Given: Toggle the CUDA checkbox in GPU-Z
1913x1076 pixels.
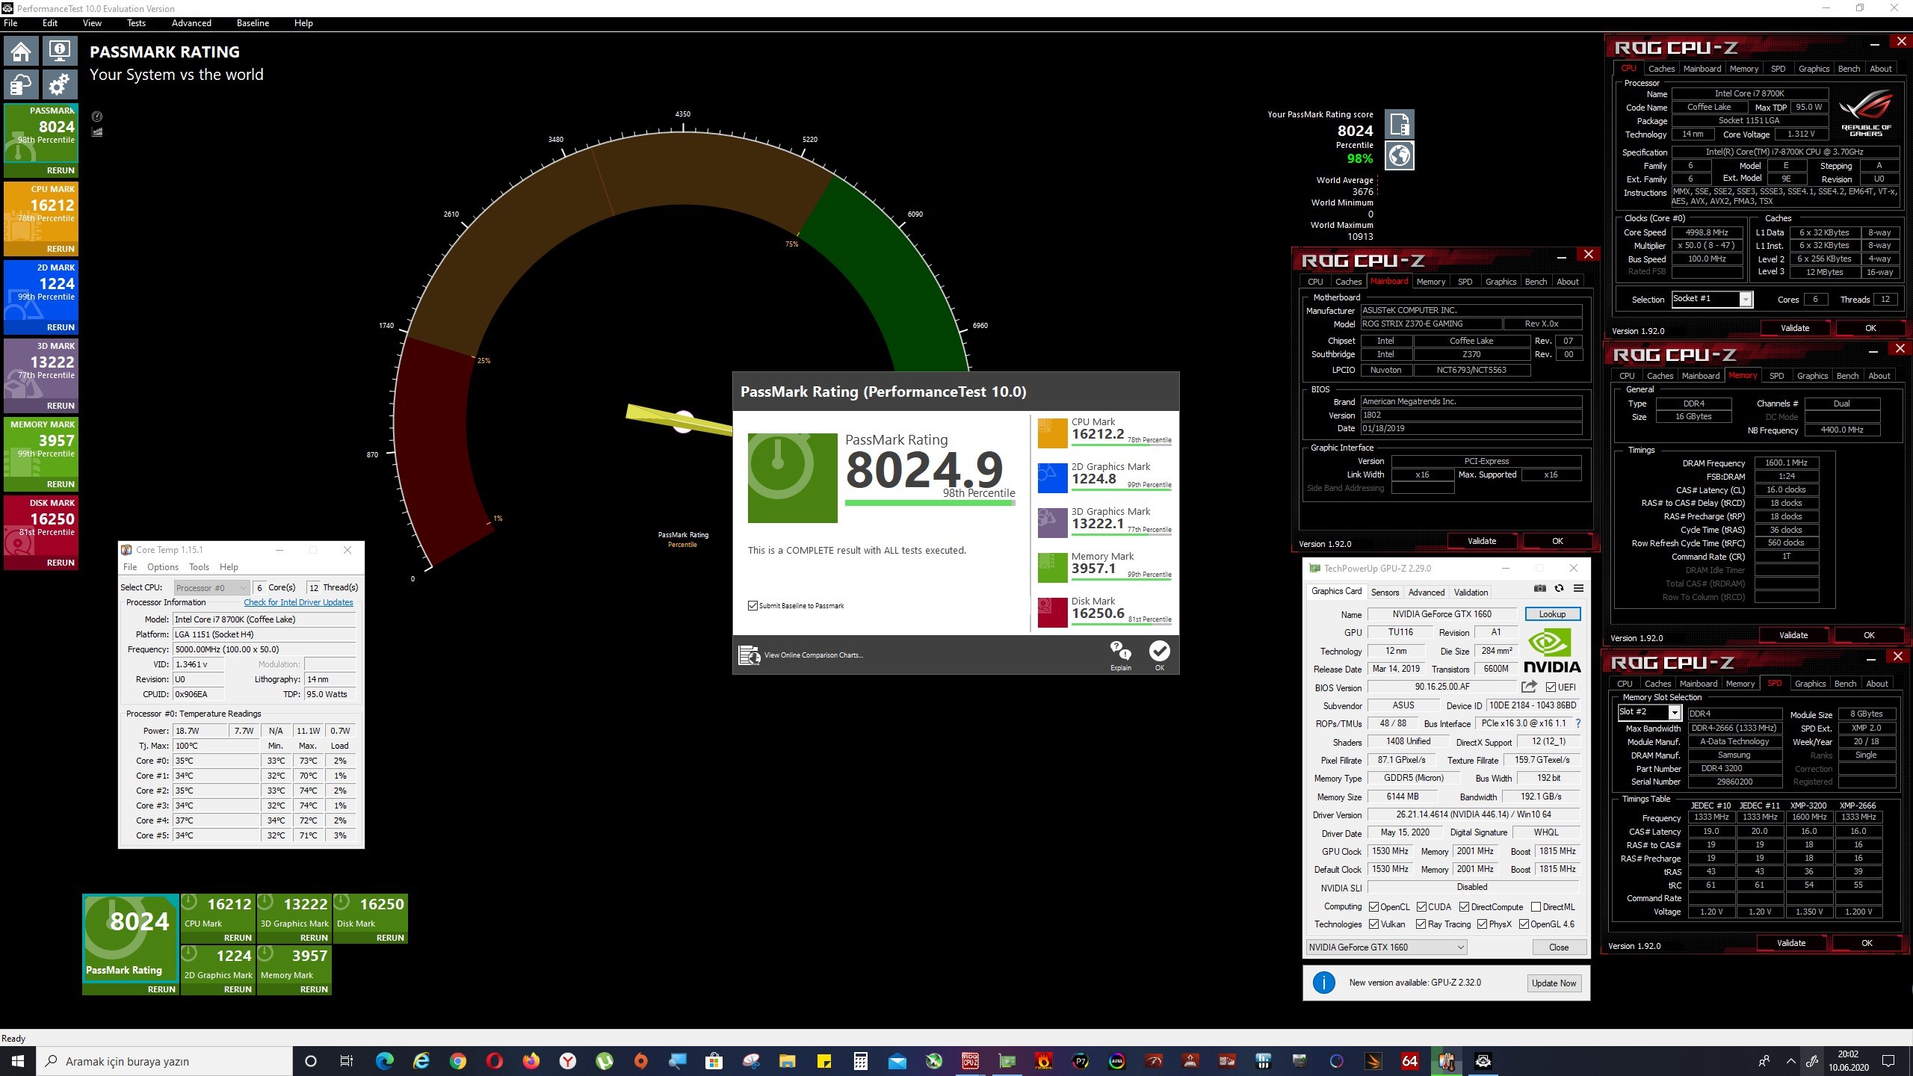Looking at the screenshot, I should click(1421, 906).
